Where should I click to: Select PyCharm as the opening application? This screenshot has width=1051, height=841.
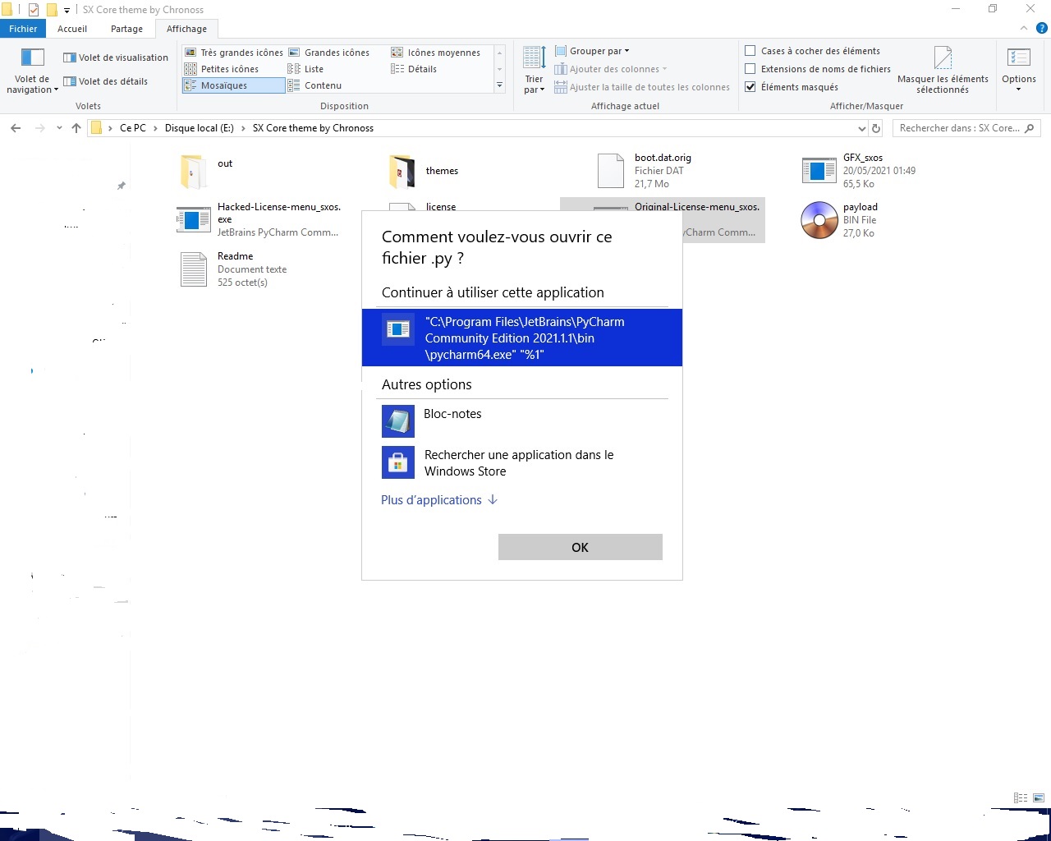(522, 338)
